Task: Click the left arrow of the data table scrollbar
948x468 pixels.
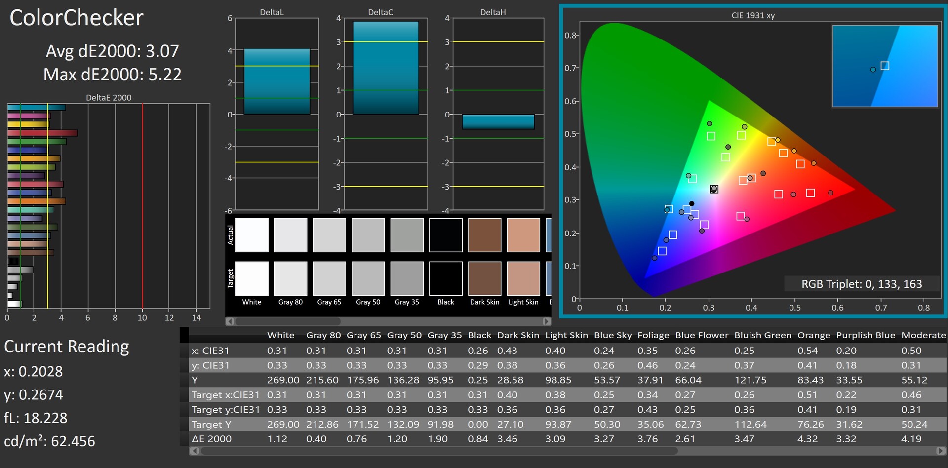Action: [195, 451]
